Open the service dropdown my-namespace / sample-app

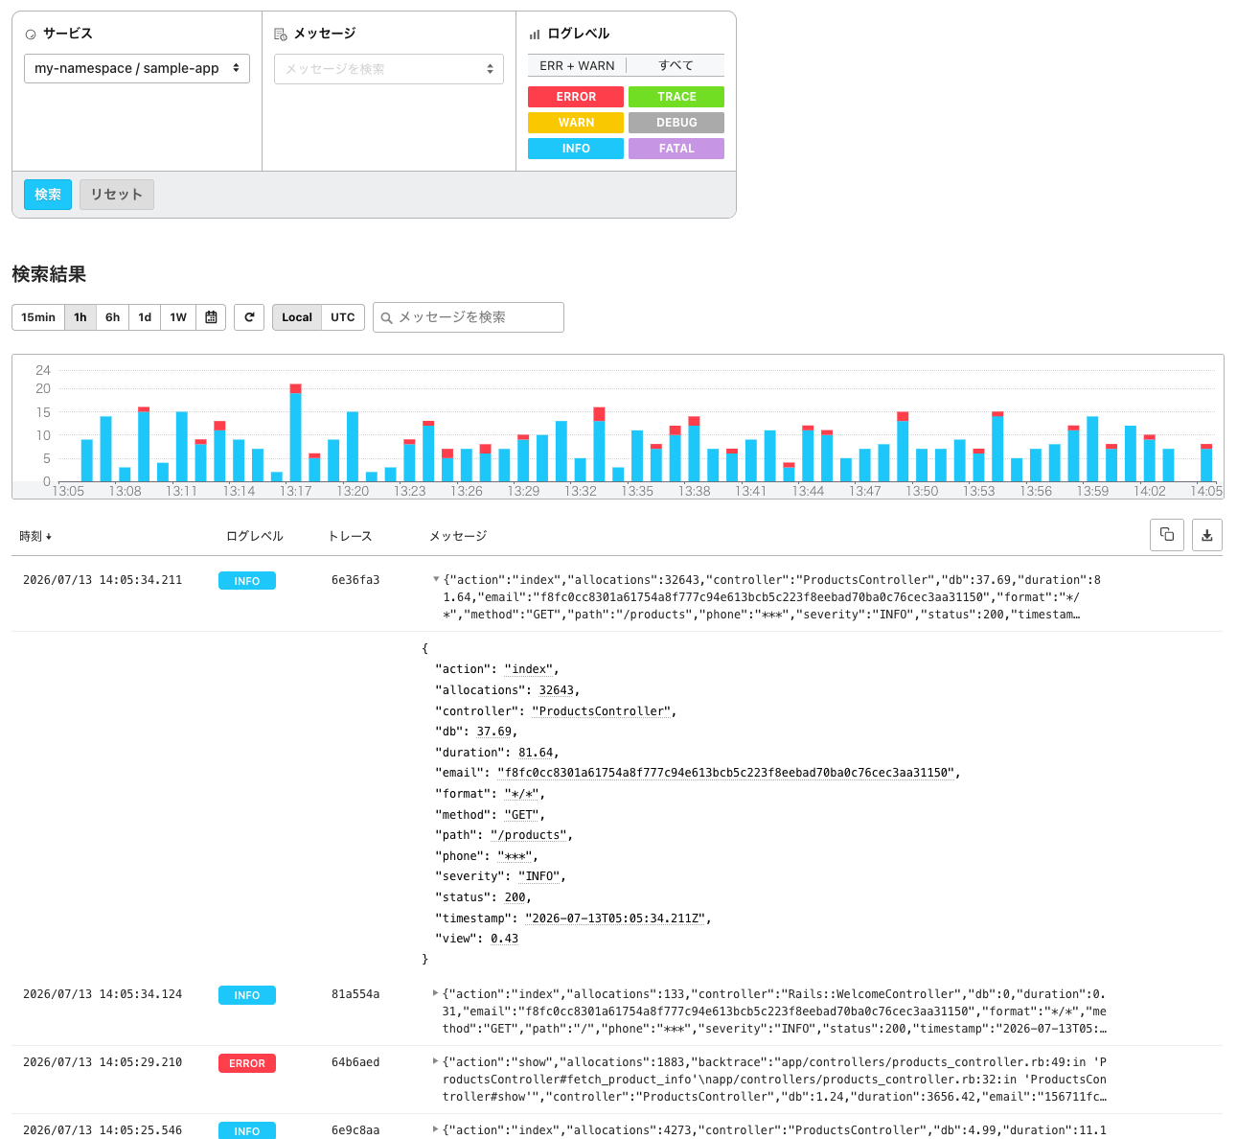point(137,68)
